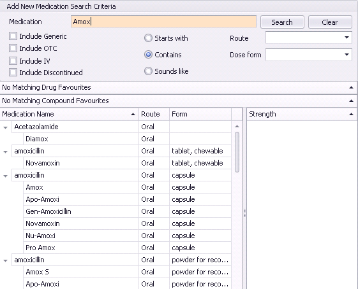358x289 pixels.
Task: Click the Strength column sort arrow
Action: 352,114
